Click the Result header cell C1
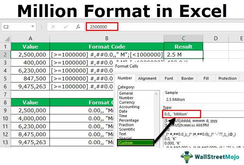 point(183,46)
